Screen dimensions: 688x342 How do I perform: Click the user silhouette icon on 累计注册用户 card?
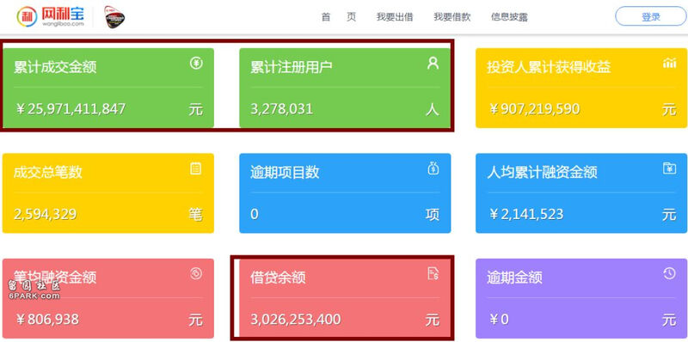pos(433,63)
